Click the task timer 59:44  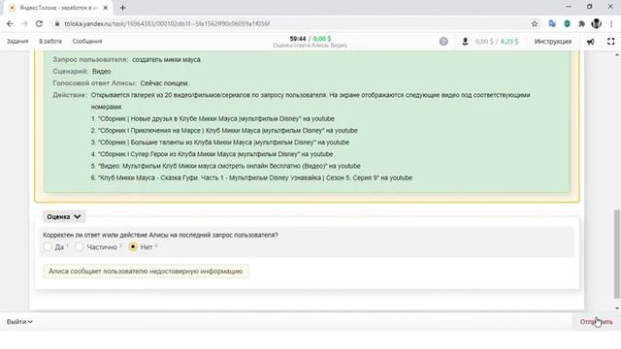click(298, 39)
